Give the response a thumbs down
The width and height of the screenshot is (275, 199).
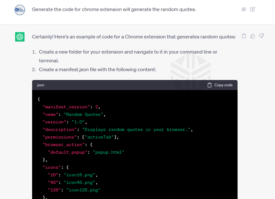coord(261,36)
